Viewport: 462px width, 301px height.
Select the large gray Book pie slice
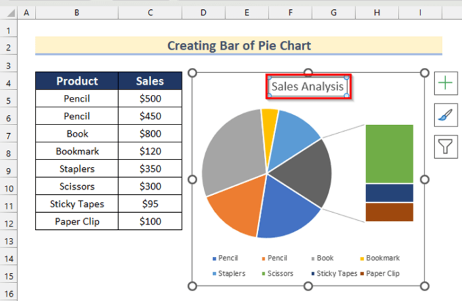coord(228,155)
